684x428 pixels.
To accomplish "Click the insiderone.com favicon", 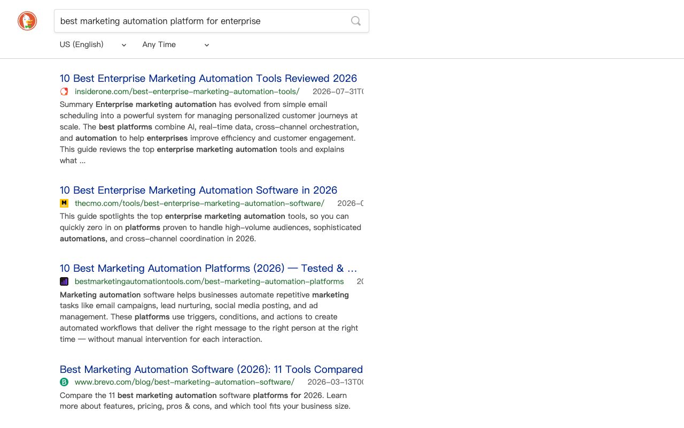I will [x=64, y=91].
